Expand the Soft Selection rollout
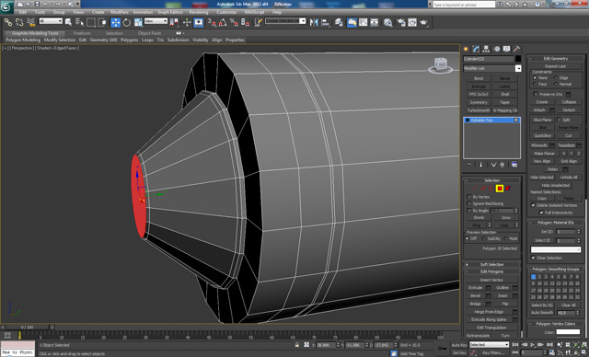The image size is (589, 357). pyautogui.click(x=491, y=264)
